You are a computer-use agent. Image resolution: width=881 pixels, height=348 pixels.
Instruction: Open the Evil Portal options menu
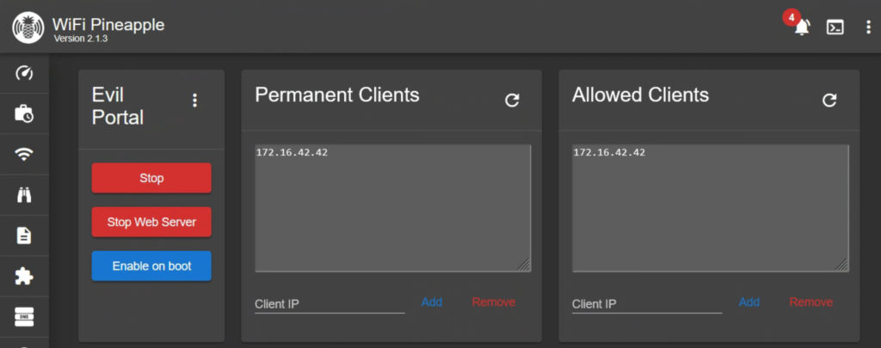[x=194, y=101]
